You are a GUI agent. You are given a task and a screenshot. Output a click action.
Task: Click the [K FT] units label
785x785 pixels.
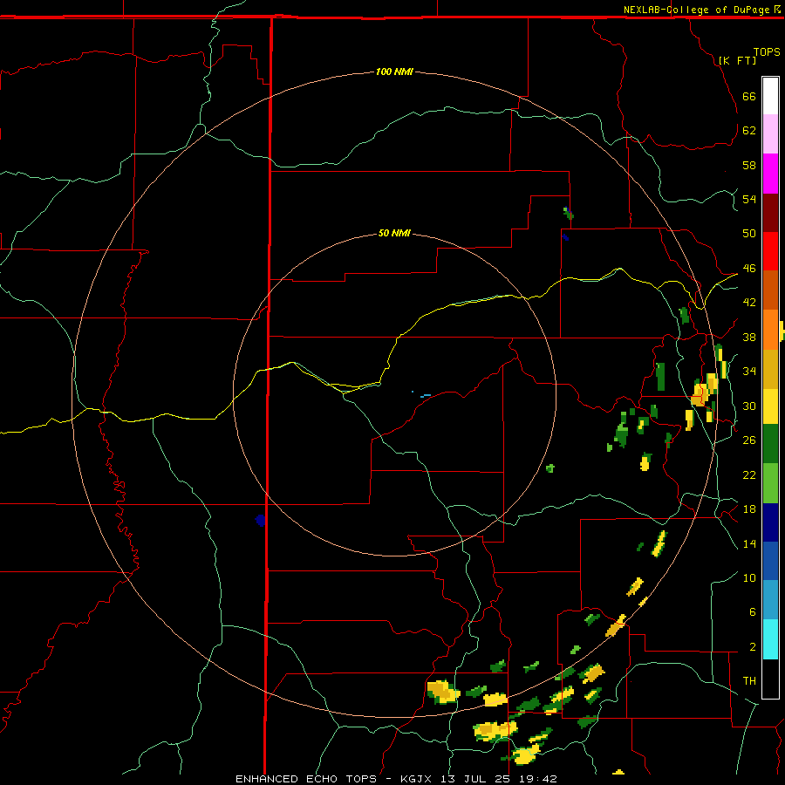pos(737,60)
